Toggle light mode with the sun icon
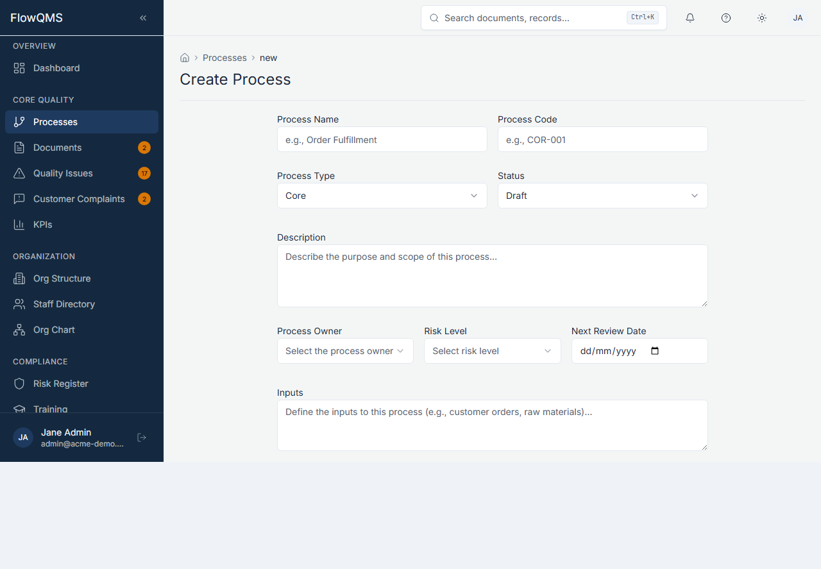This screenshot has height=569, width=821. [762, 18]
